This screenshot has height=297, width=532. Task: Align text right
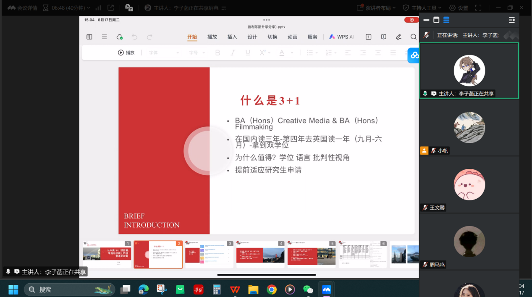coord(378,53)
